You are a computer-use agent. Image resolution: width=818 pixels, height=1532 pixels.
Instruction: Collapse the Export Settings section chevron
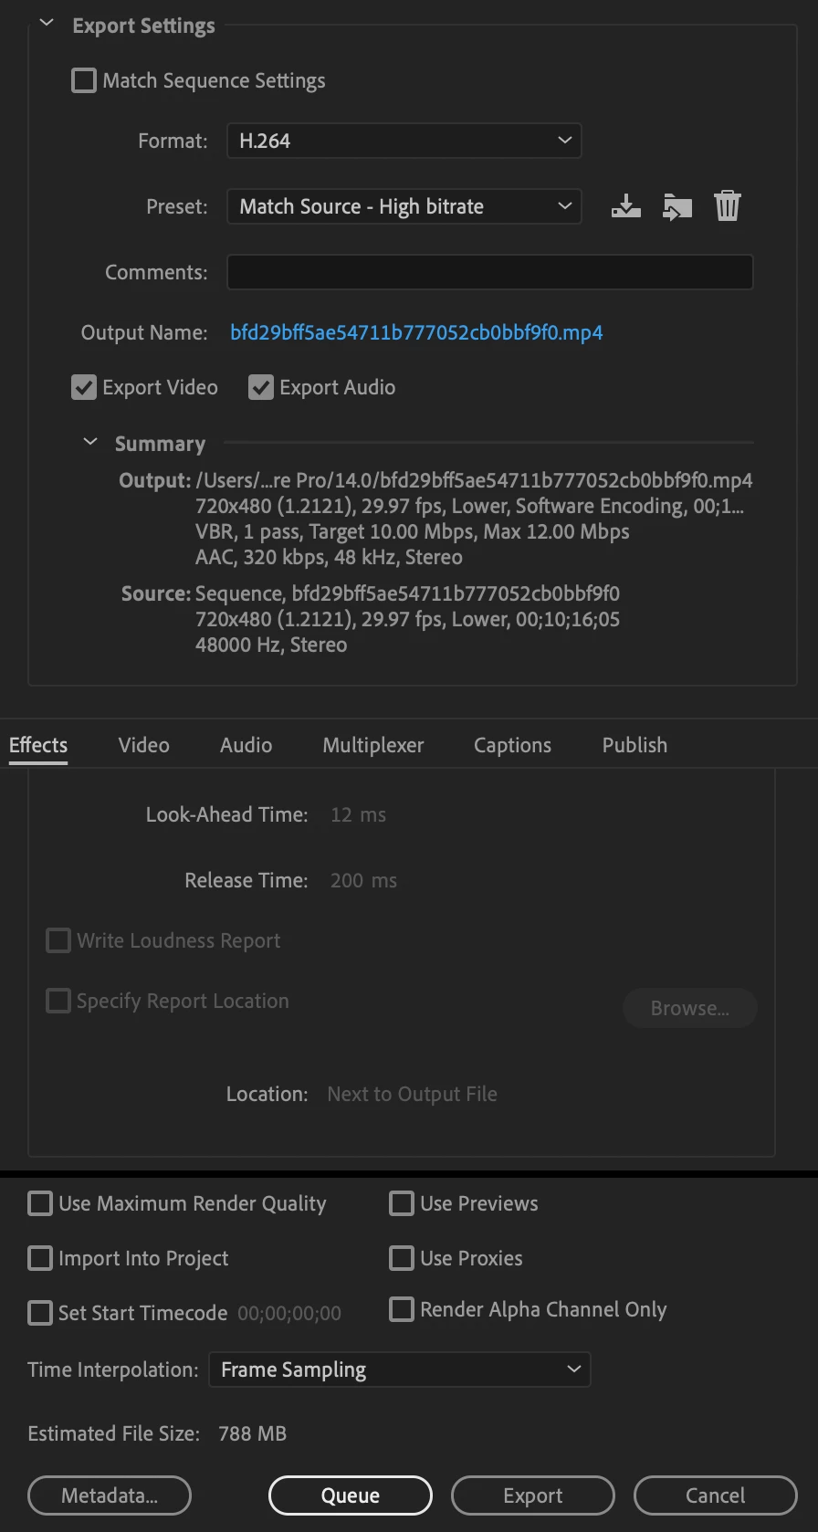point(47,24)
